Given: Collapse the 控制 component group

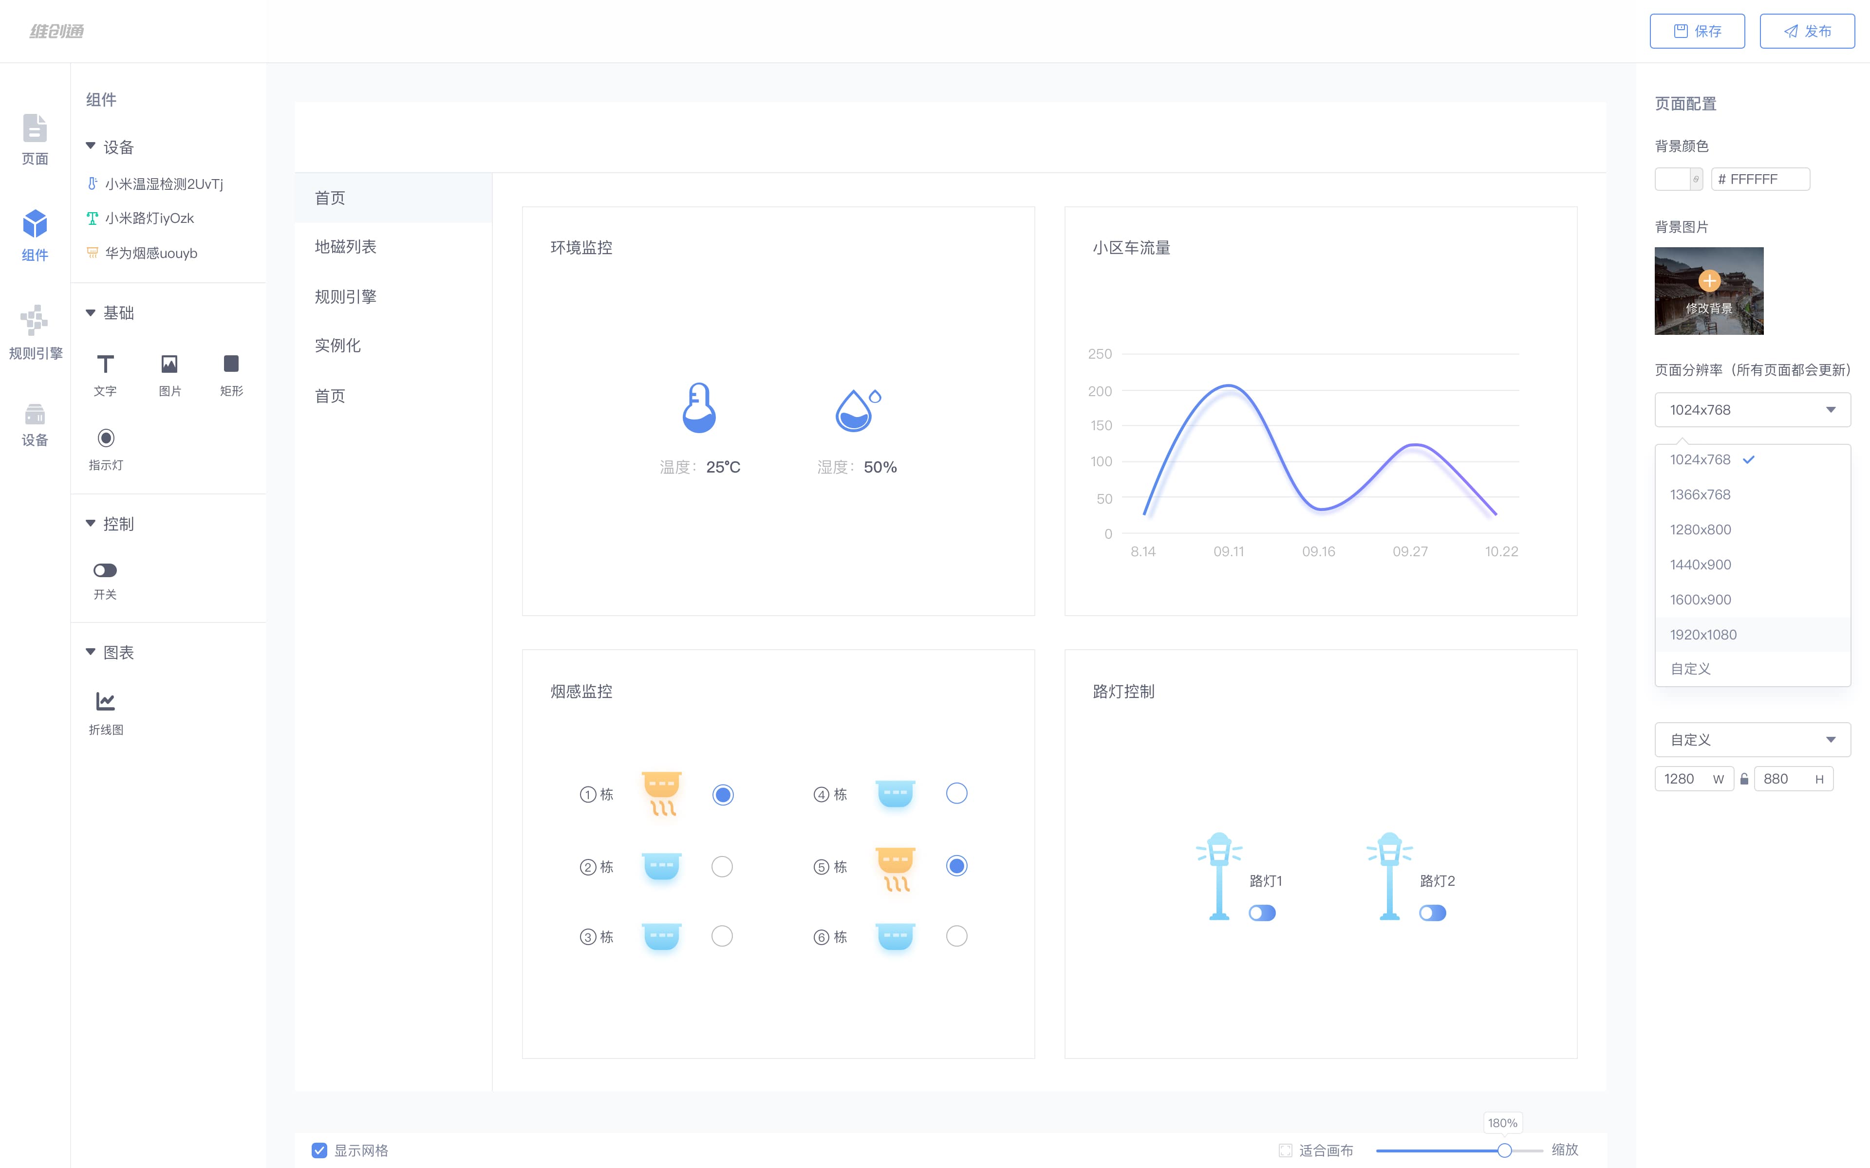Looking at the screenshot, I should coord(91,524).
